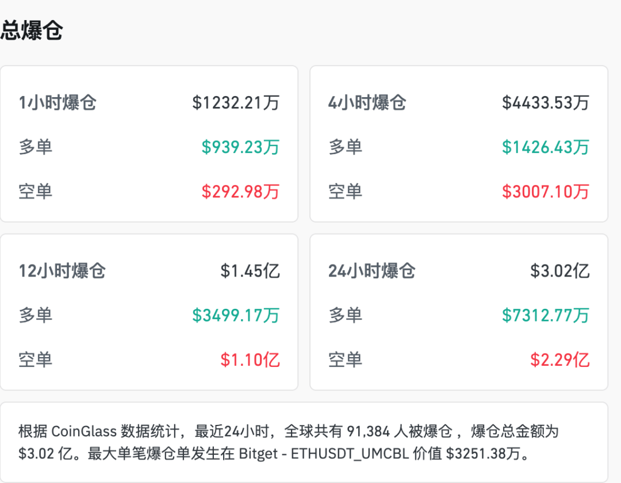Click the 12-hour total $1.45亿
Image resolution: width=621 pixels, height=483 pixels.
pos(250,271)
